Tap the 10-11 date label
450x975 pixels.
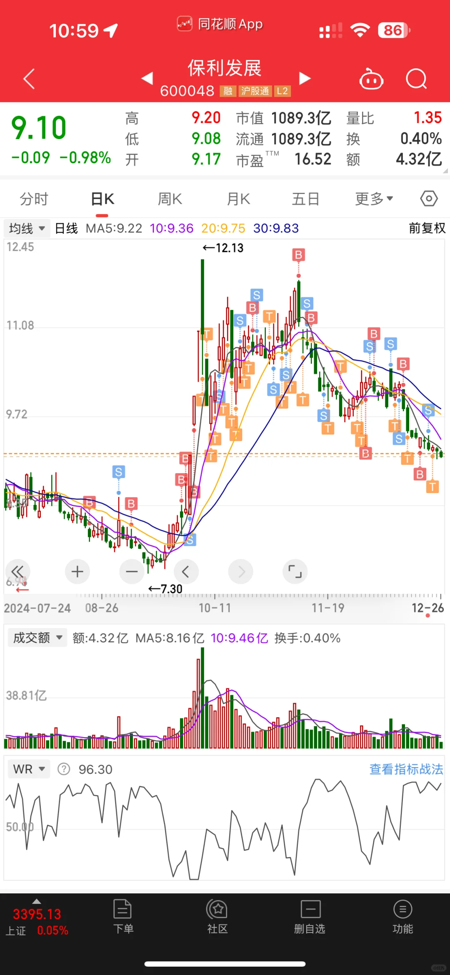[x=215, y=608]
